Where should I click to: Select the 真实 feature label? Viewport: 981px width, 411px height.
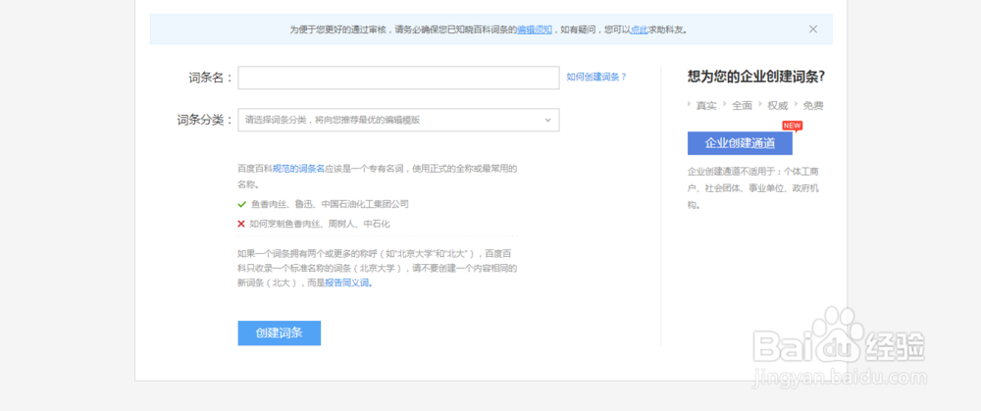[706, 106]
